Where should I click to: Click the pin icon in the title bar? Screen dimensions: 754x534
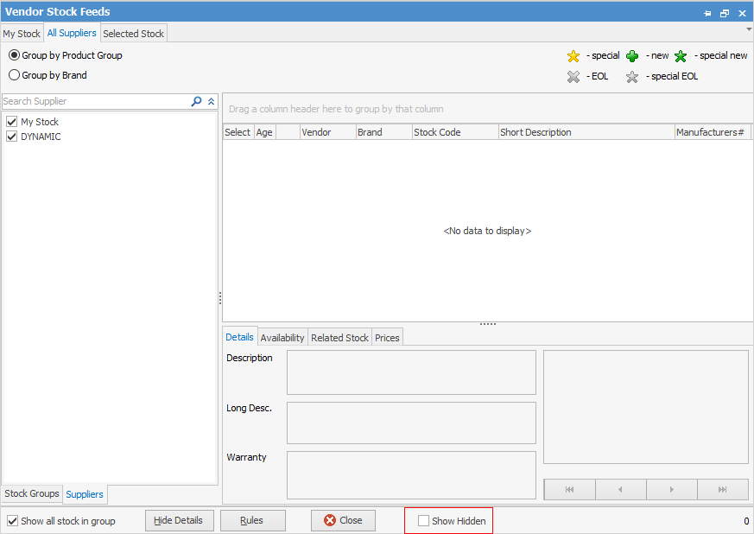click(x=707, y=13)
